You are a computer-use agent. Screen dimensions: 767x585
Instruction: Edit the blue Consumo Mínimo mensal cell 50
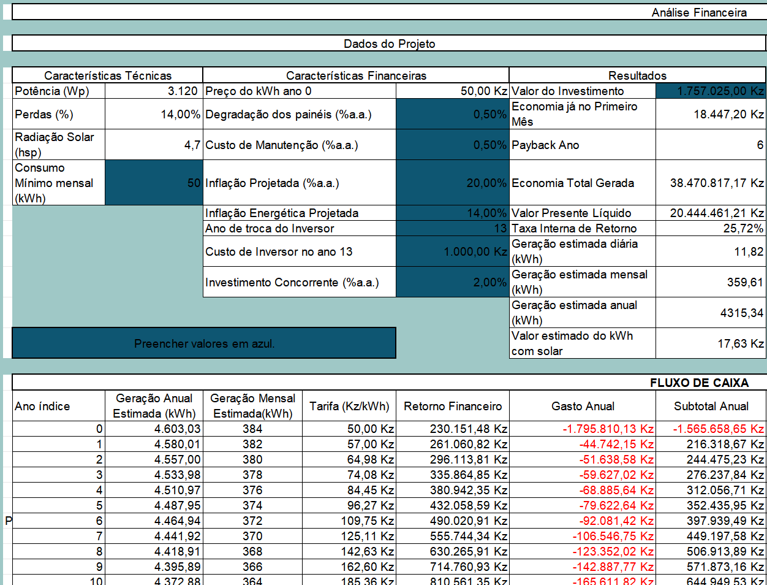tap(154, 183)
